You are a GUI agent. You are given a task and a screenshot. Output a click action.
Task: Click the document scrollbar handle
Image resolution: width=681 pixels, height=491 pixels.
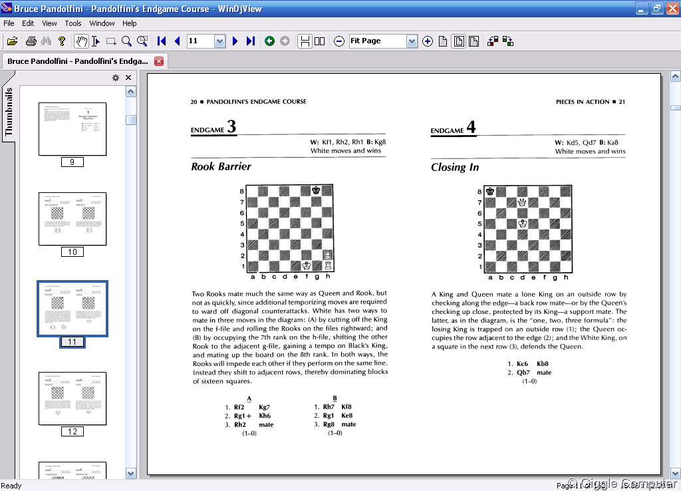click(x=676, y=108)
